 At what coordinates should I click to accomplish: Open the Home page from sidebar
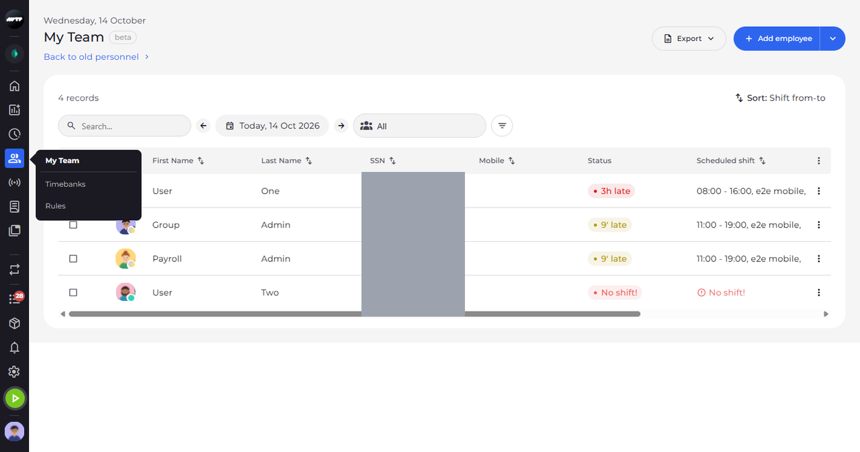click(x=14, y=86)
